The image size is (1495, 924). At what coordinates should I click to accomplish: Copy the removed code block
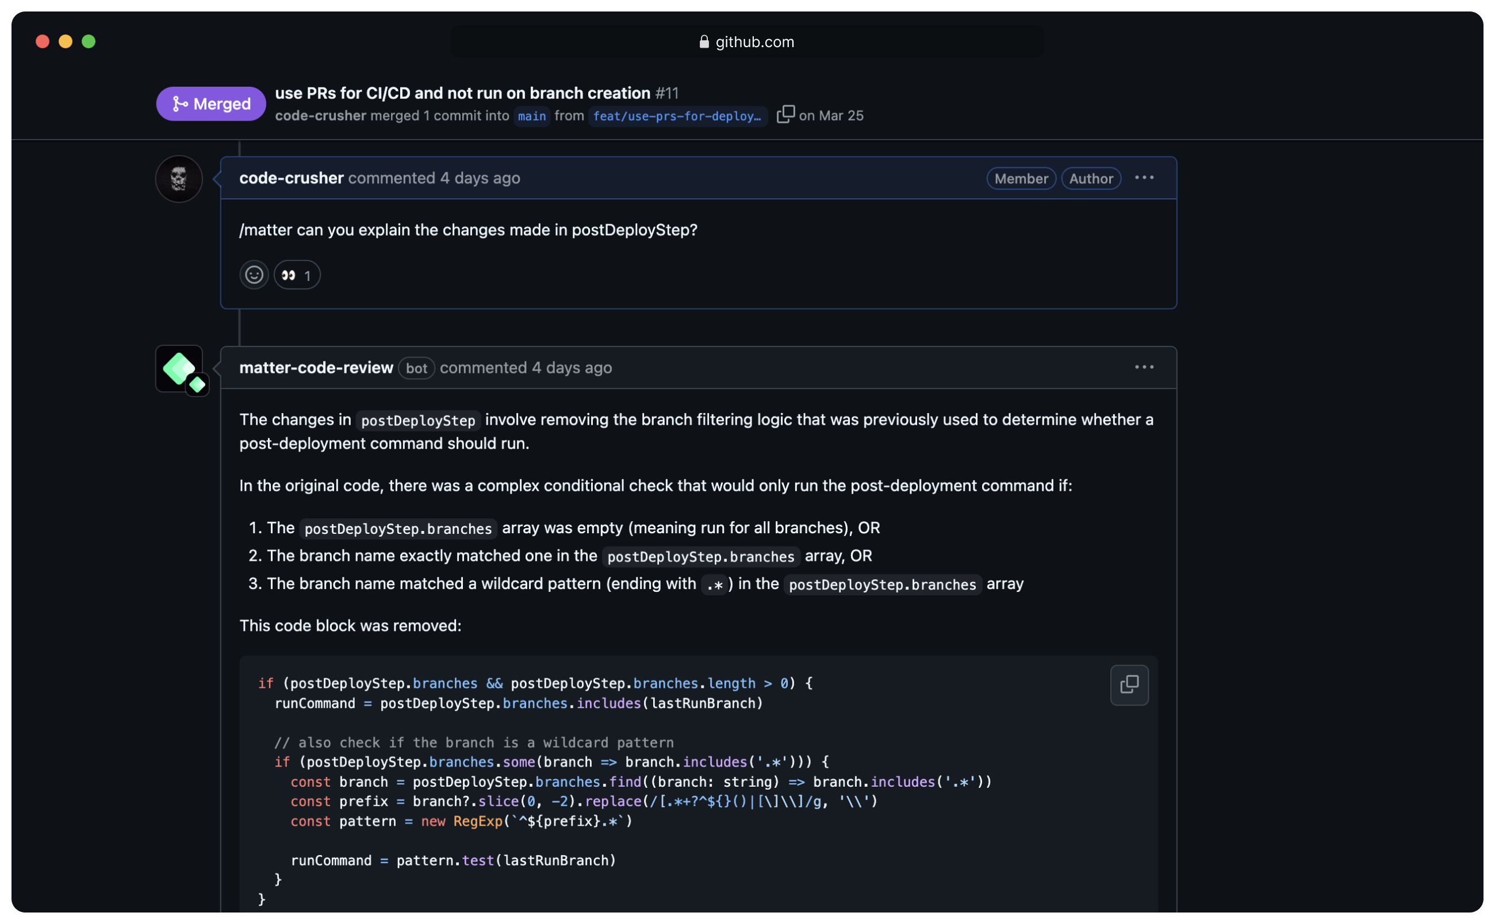point(1129,684)
